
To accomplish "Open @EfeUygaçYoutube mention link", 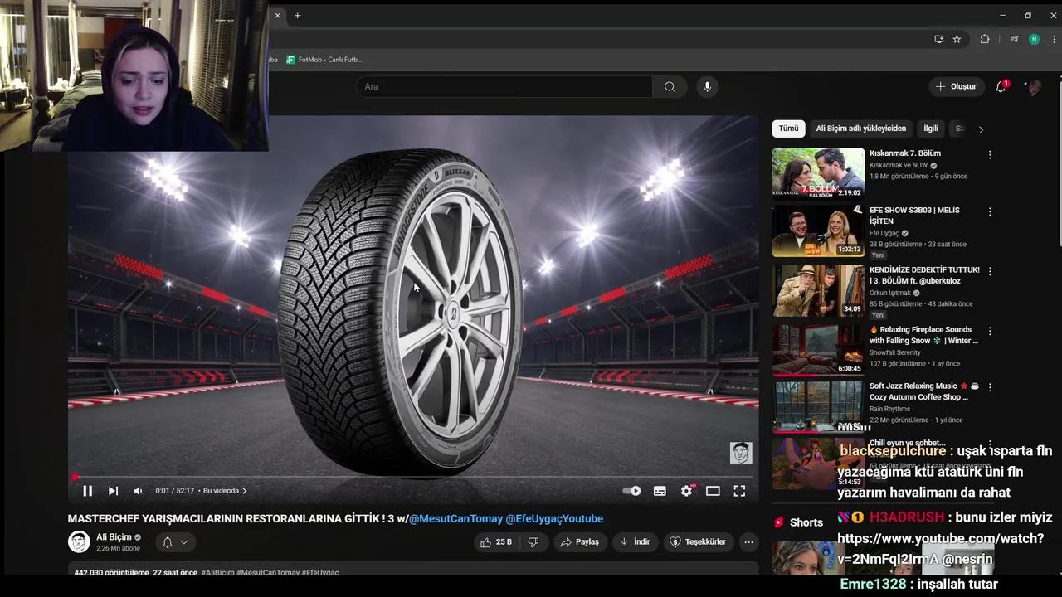I will click(554, 519).
